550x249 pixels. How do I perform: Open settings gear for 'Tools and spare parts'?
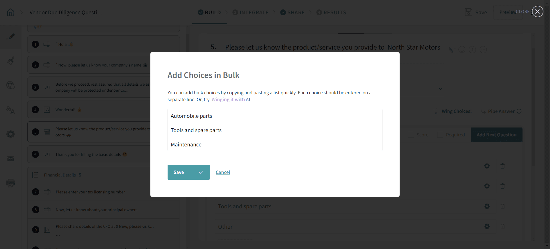click(487, 206)
